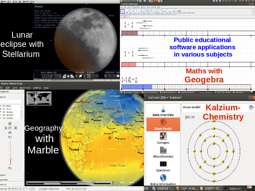Toggle axes display in Geogebra style bar
Image resolution: width=255 pixels, height=191 pixels.
[x=122, y=17]
